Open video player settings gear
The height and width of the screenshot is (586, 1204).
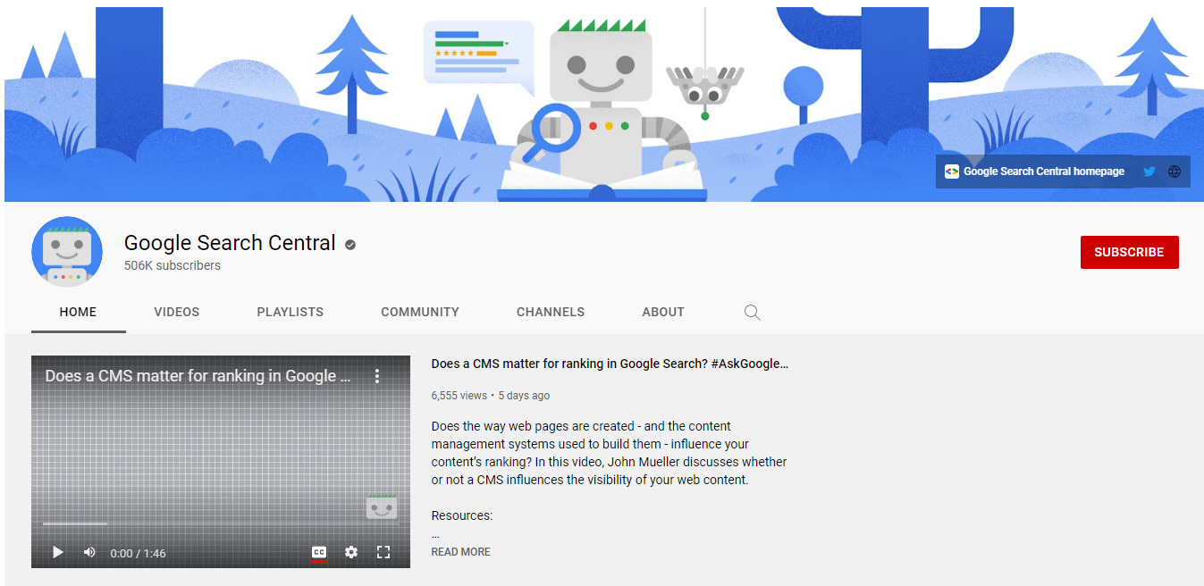(x=351, y=552)
